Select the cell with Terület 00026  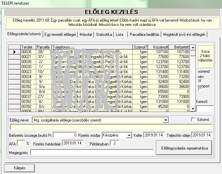pyautogui.click(x=28, y=52)
